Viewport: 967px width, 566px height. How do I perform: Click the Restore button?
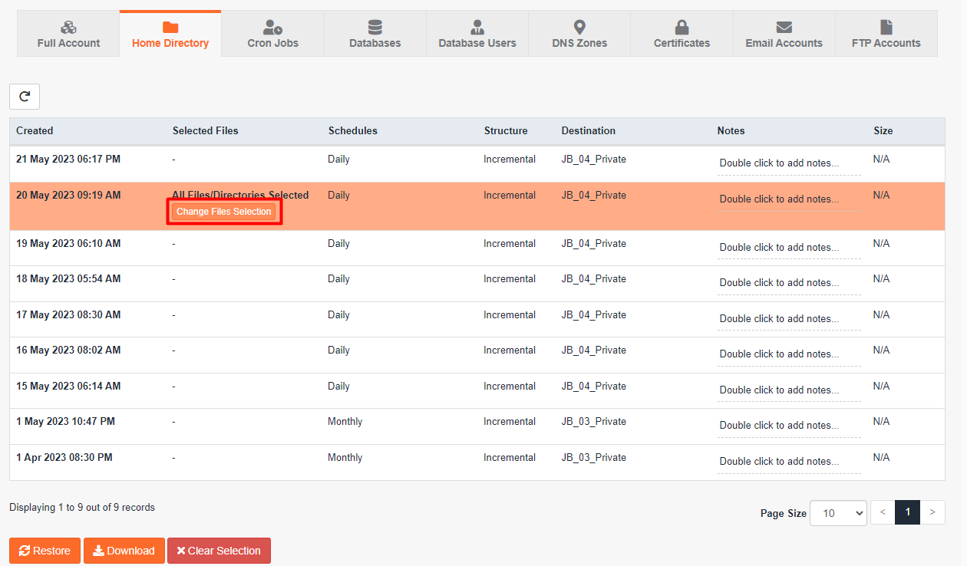[45, 551]
